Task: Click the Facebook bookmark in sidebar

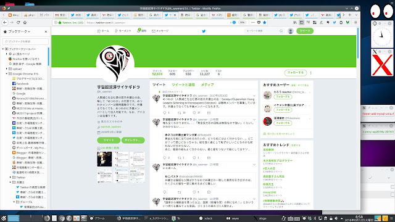Action: click(x=22, y=84)
